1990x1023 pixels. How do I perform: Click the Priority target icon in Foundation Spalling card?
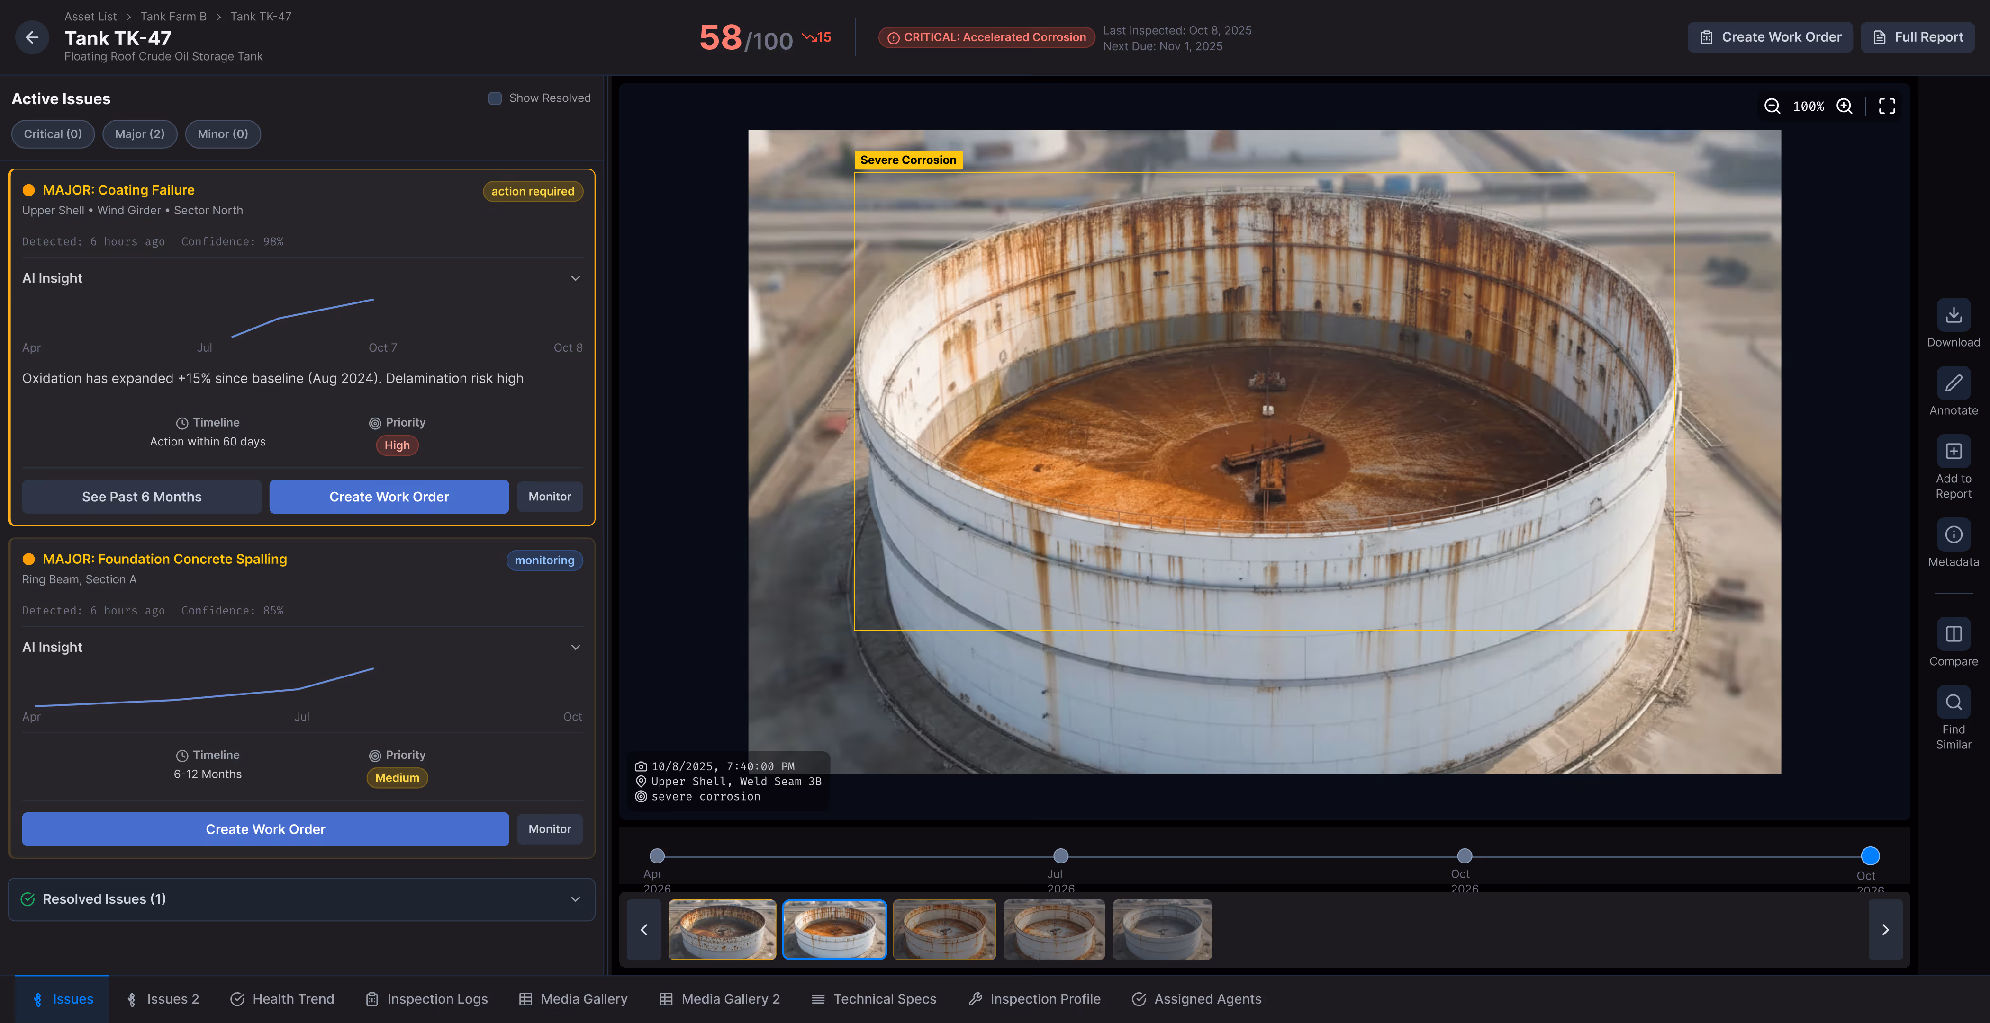(375, 756)
